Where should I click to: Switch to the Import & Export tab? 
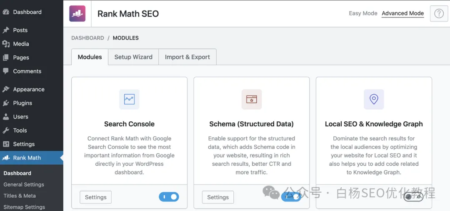187,57
